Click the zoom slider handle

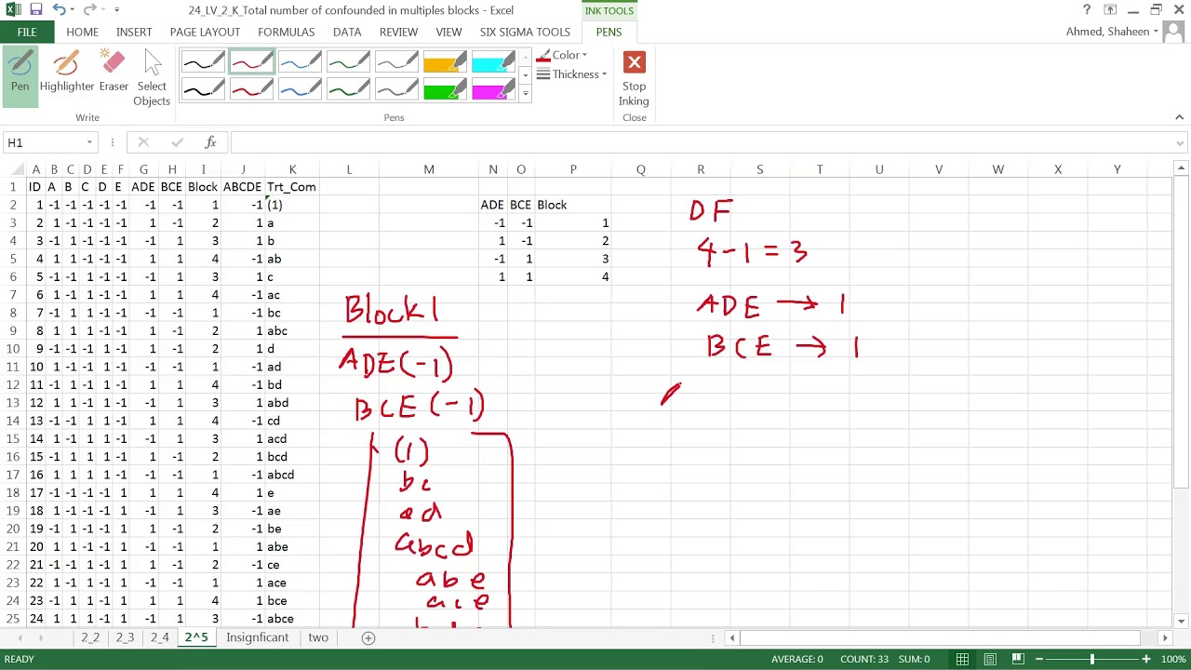click(1092, 659)
